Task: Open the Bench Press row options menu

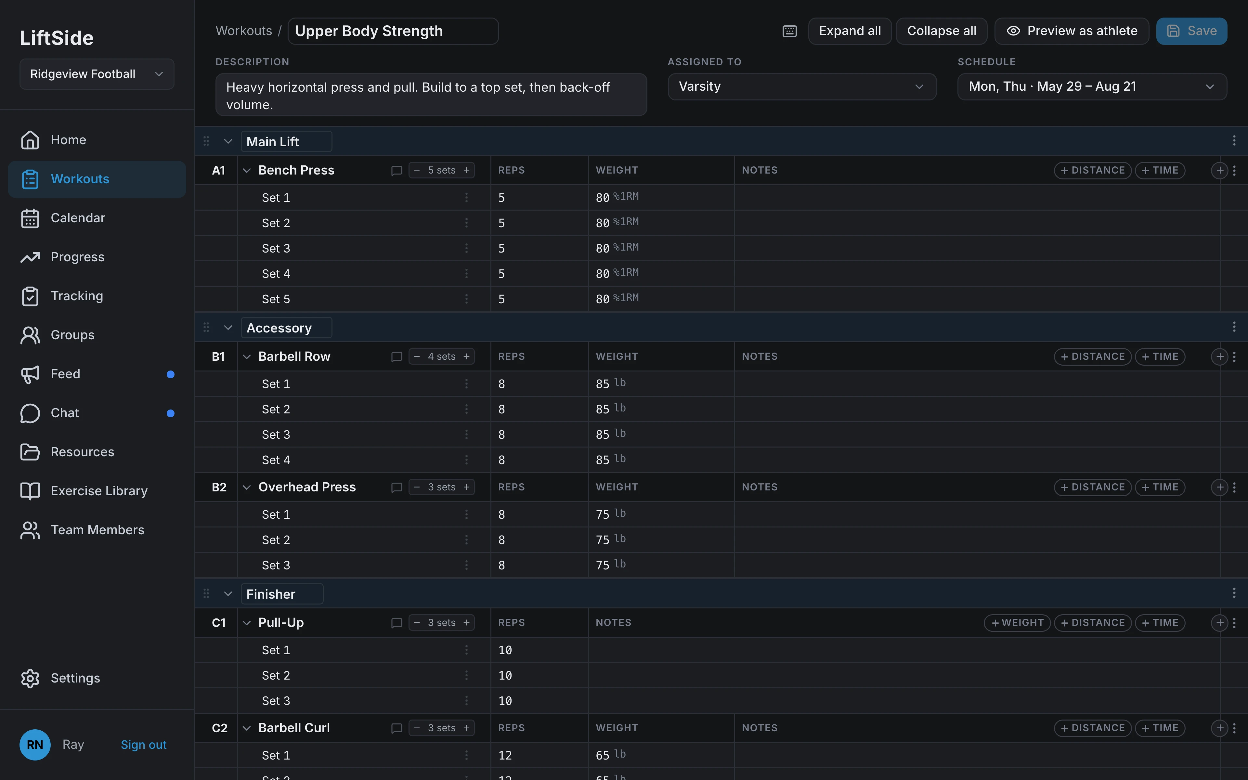Action: 1234,170
